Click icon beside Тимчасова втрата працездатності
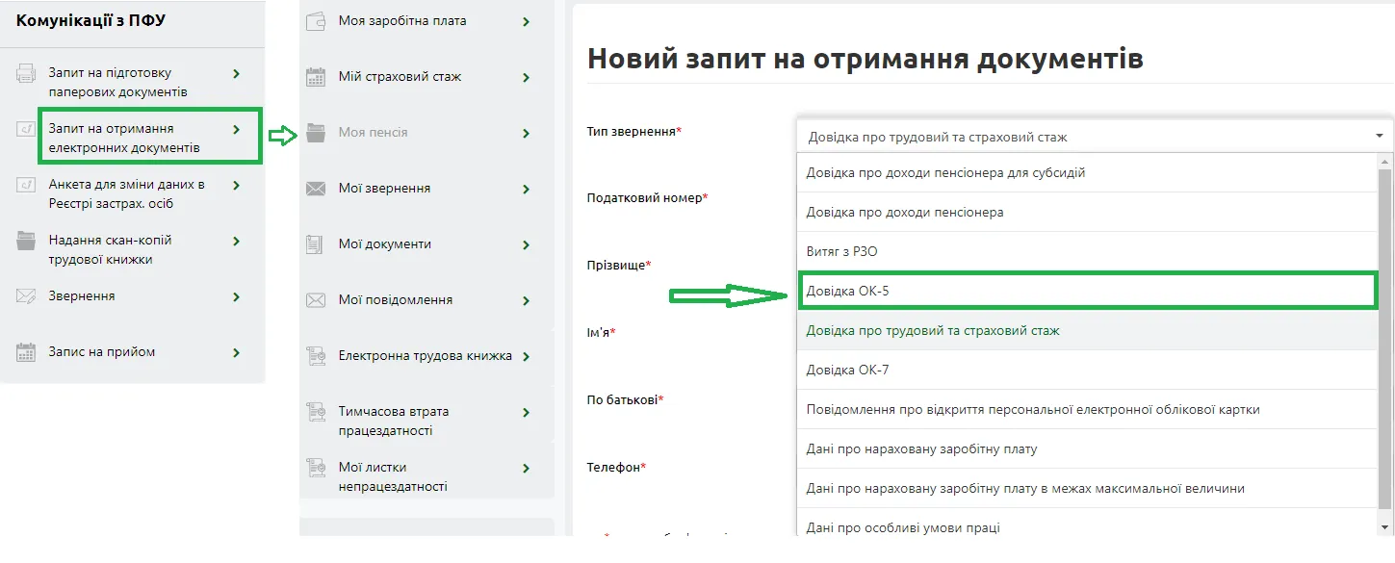The image size is (1395, 563). pyautogui.click(x=316, y=412)
